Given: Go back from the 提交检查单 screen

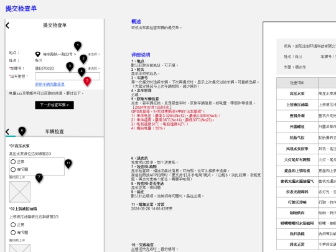Looking at the screenshot, I should pyautogui.click(x=7, y=26).
